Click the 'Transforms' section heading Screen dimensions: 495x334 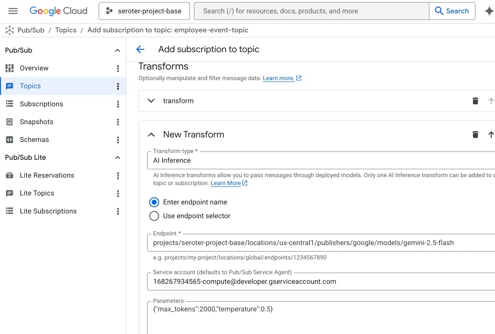[163, 66]
